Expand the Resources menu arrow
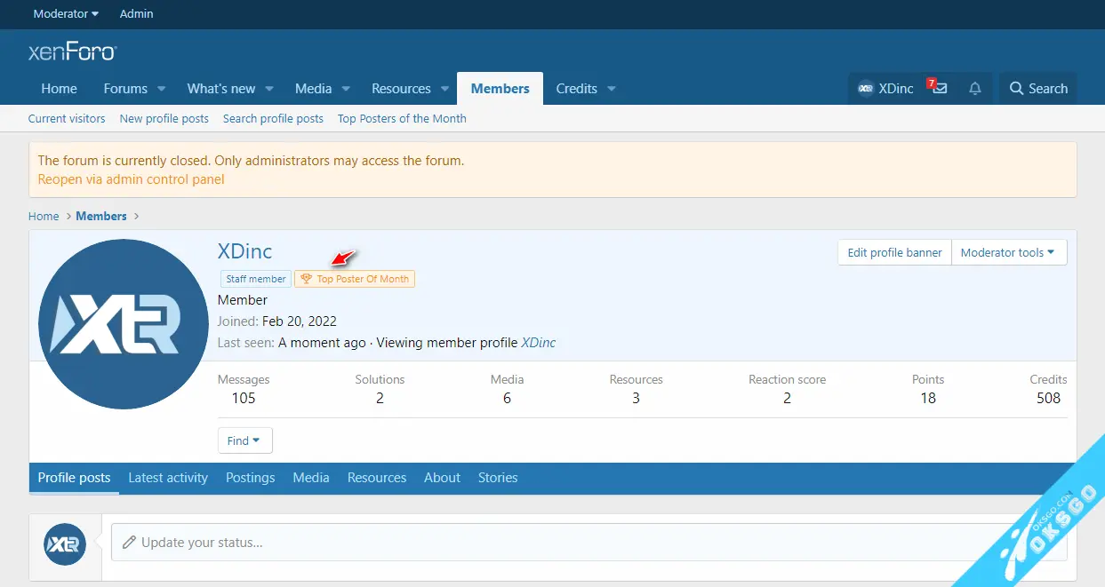Screen dimensions: 1105x587 pos(444,89)
